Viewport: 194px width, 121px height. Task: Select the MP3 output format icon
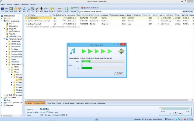click(x=2, y=9)
